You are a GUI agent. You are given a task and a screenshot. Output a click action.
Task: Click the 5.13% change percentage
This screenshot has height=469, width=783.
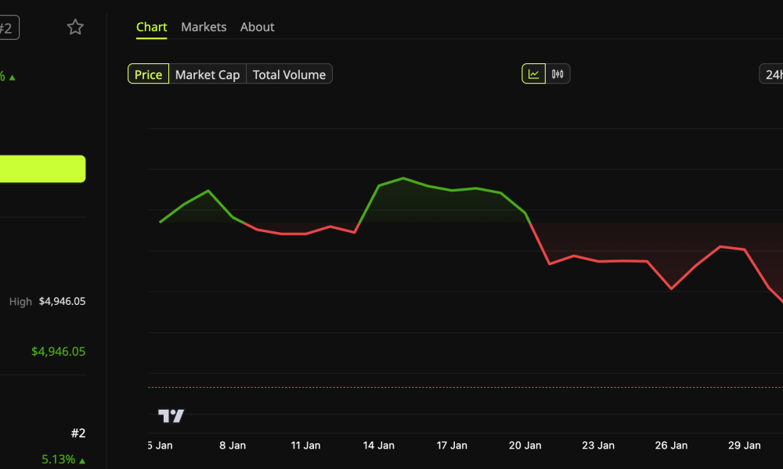[x=59, y=460]
